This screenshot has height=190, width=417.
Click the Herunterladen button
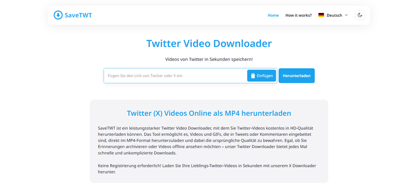click(x=297, y=75)
